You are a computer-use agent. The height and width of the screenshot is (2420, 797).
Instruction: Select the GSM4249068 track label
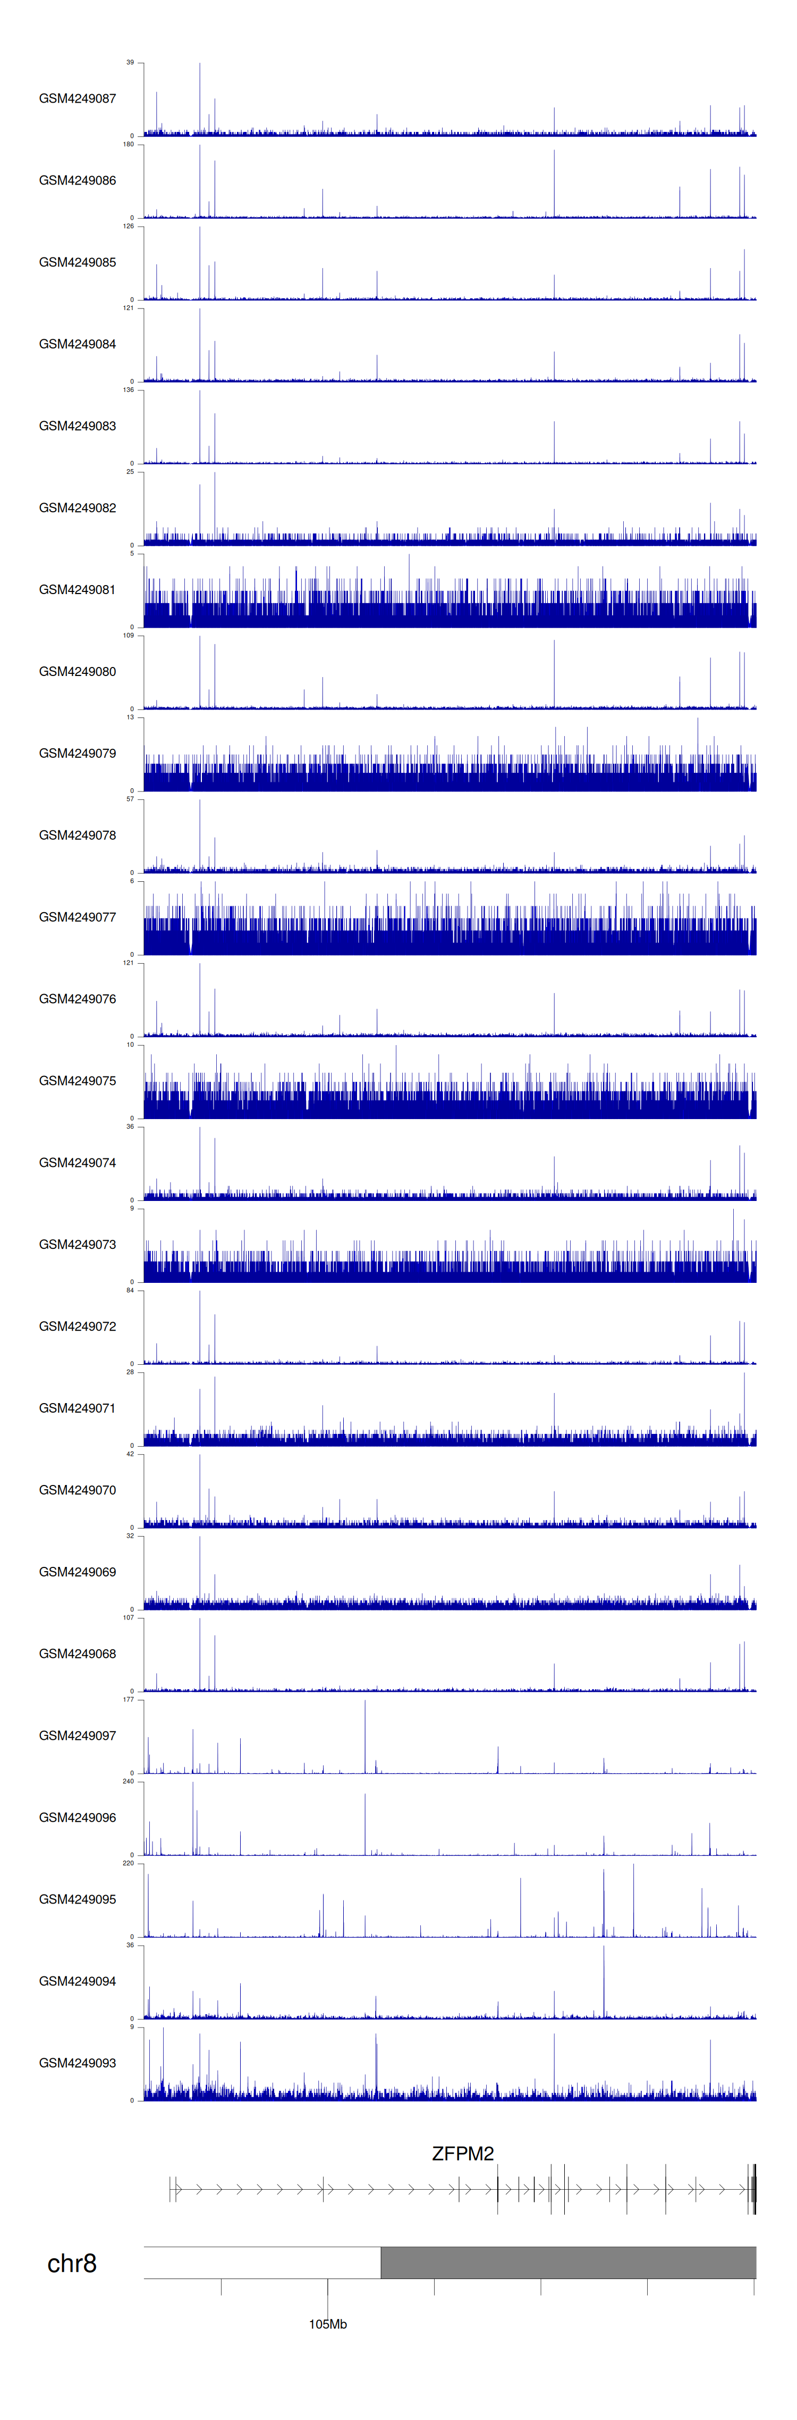(77, 1654)
